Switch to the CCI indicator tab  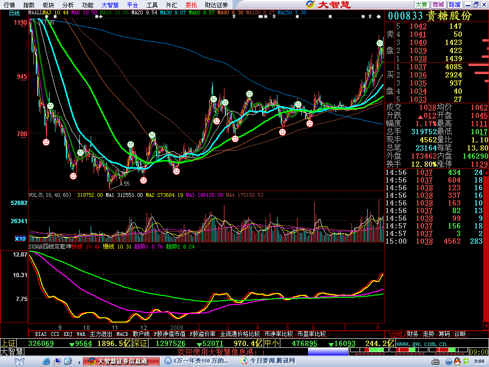click(x=55, y=334)
